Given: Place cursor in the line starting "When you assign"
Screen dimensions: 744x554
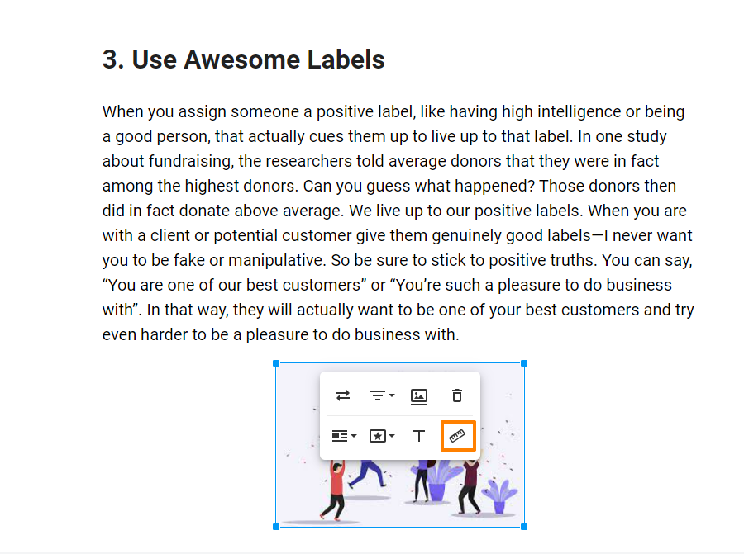Looking at the screenshot, I should [x=393, y=111].
